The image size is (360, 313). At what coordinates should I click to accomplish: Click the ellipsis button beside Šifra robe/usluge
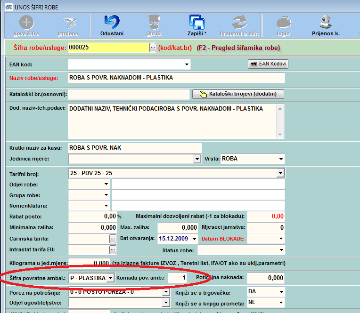[153, 48]
